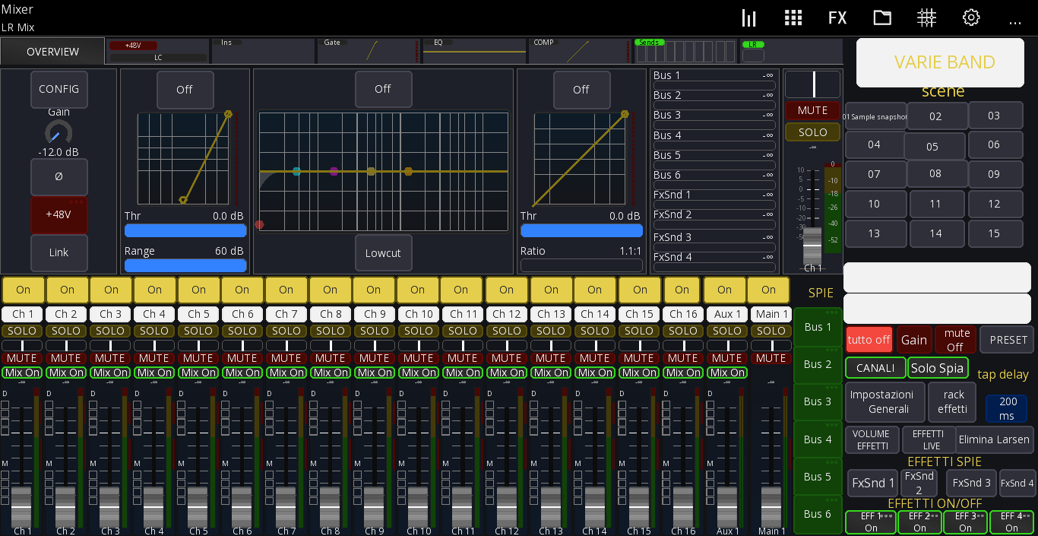Recall scene 08
The image size is (1038, 536).
(x=935, y=174)
